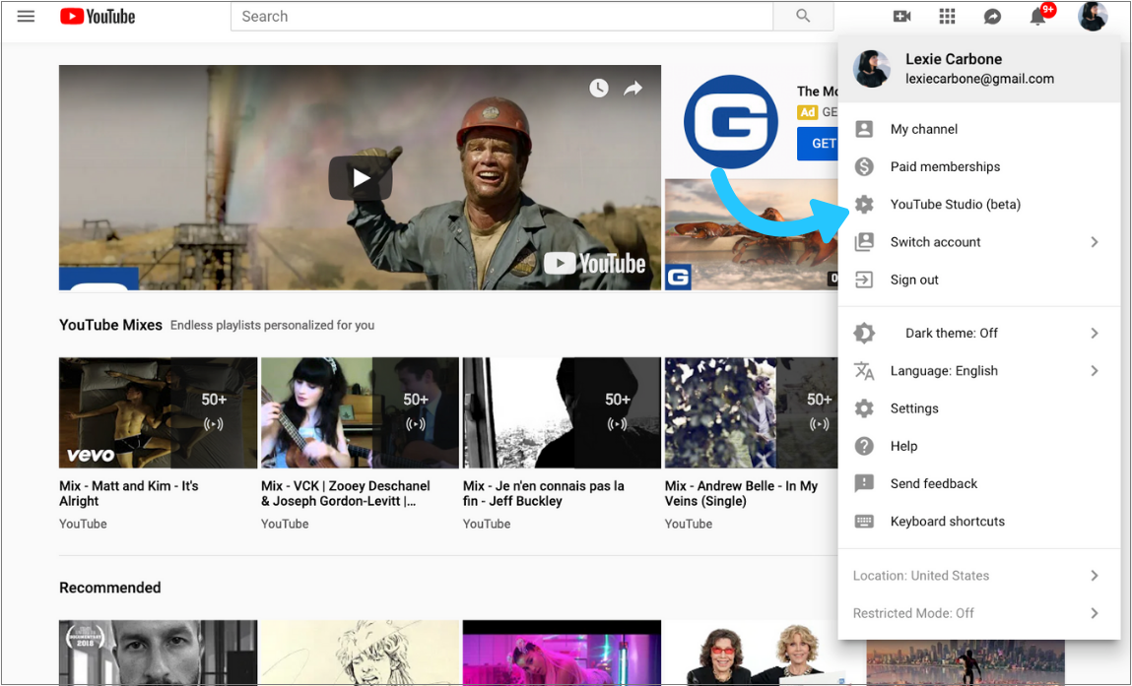The image size is (1132, 686).
Task: Click title Mix - VCK | Zooey Deschanel
Action: pos(346,493)
